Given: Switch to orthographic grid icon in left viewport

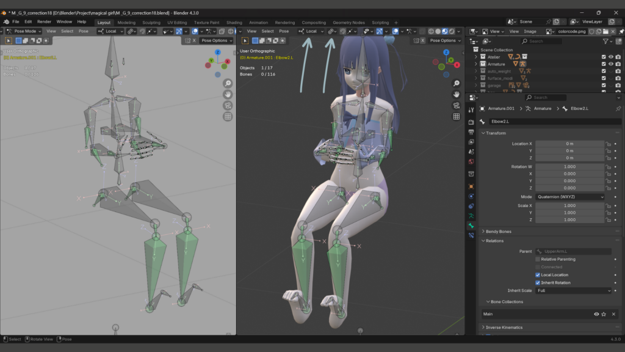Looking at the screenshot, I should (228, 116).
